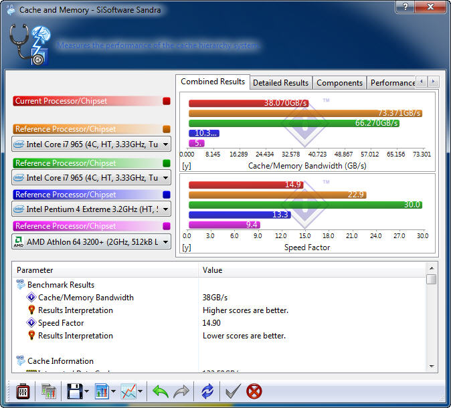
Task: Toggle the blue Reference Processor square
Action: pos(167,195)
